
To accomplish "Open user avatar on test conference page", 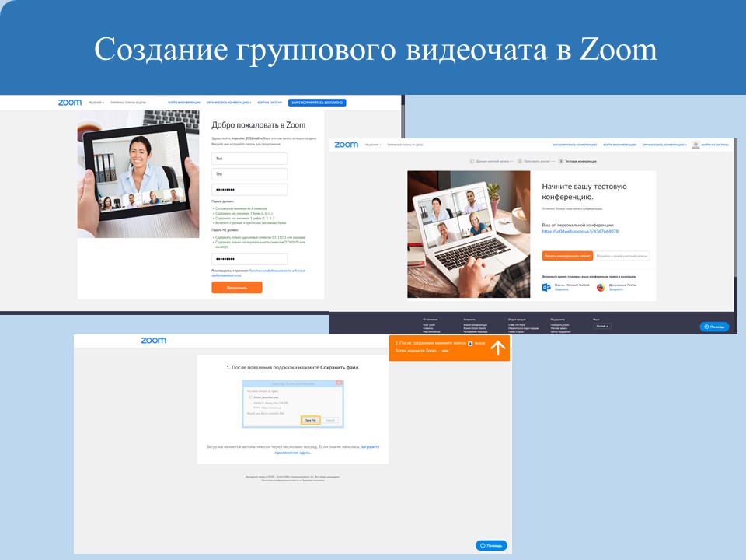I will pyautogui.click(x=695, y=145).
